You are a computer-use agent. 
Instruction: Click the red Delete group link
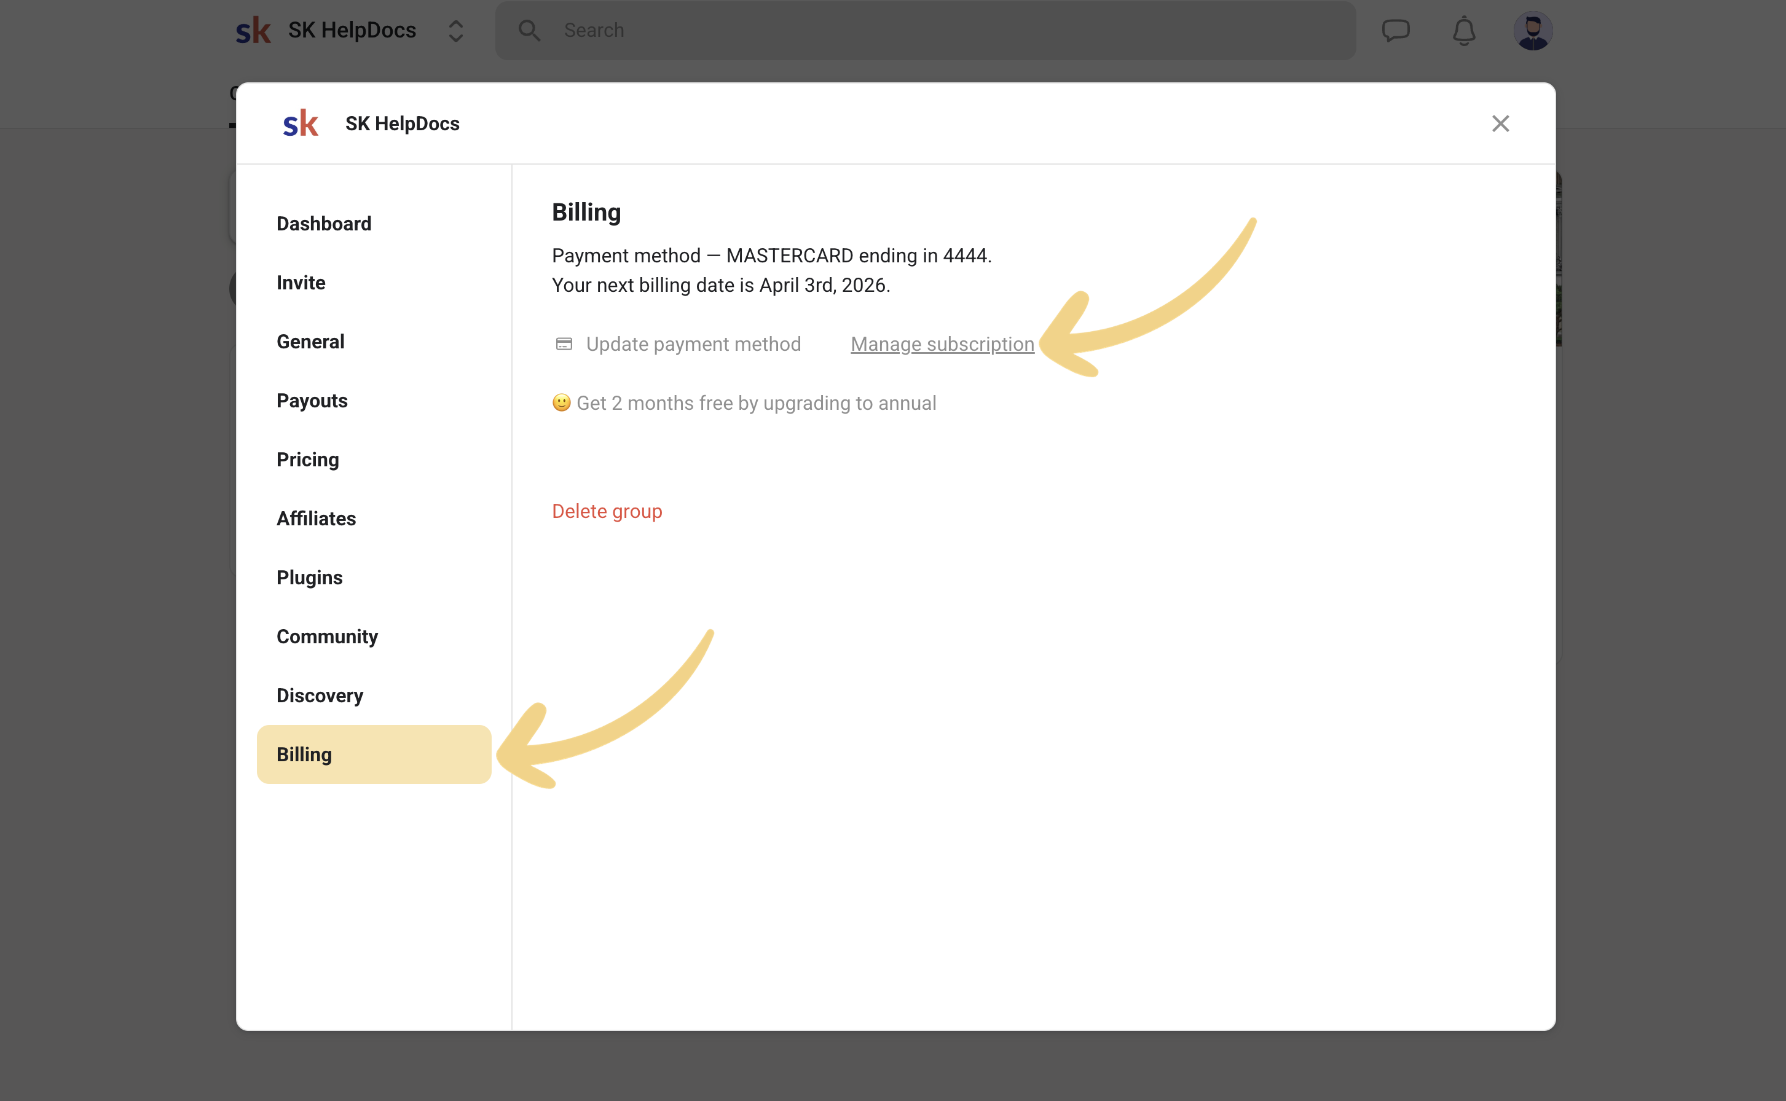[x=607, y=511]
